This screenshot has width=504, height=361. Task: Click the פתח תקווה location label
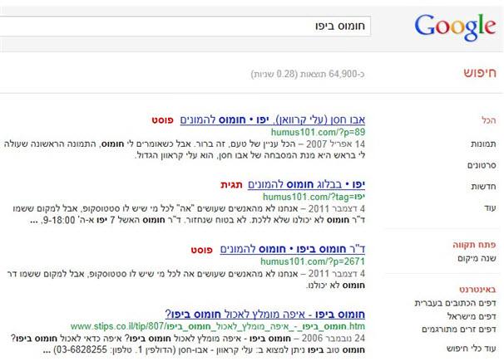474,245
